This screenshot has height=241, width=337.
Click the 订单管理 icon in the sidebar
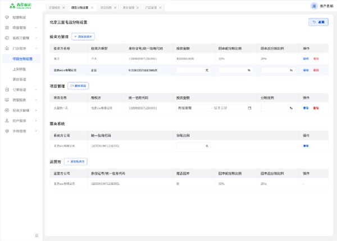click(x=7, y=90)
